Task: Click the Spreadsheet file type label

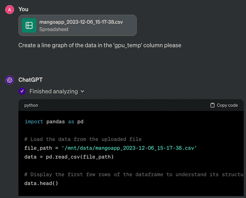Action: coord(54,29)
